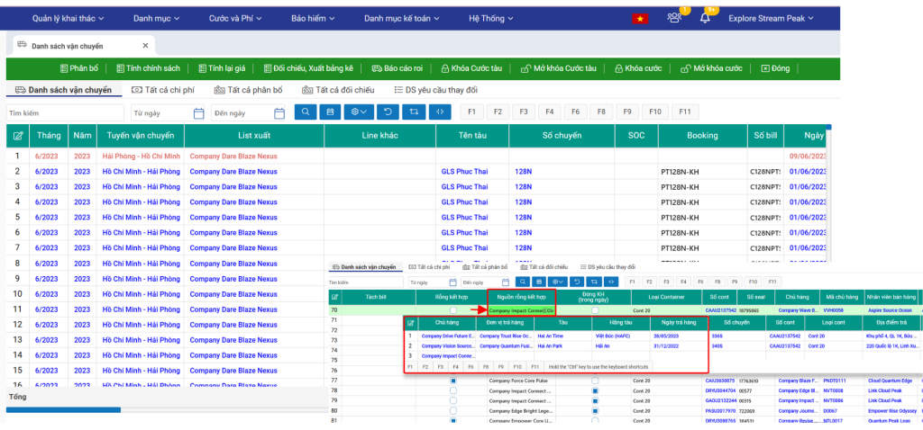Open calendar picker for Từ ngày
Image resolution: width=923 pixels, height=430 pixels.
[199, 113]
